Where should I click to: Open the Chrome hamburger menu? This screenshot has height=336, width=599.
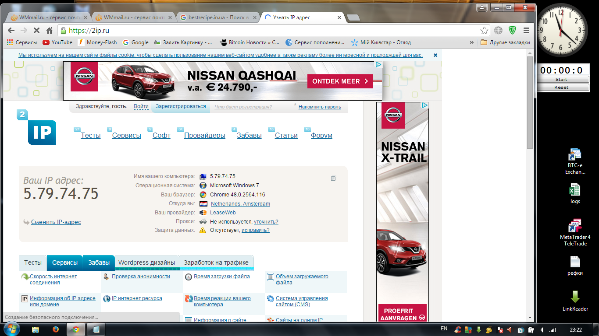[x=526, y=31]
